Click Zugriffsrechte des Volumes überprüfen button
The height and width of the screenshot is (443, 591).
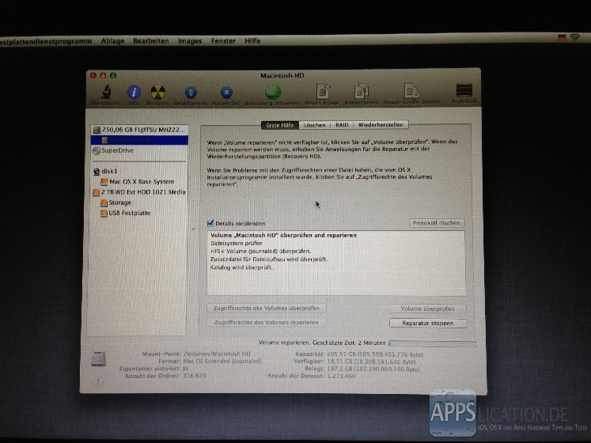click(266, 308)
